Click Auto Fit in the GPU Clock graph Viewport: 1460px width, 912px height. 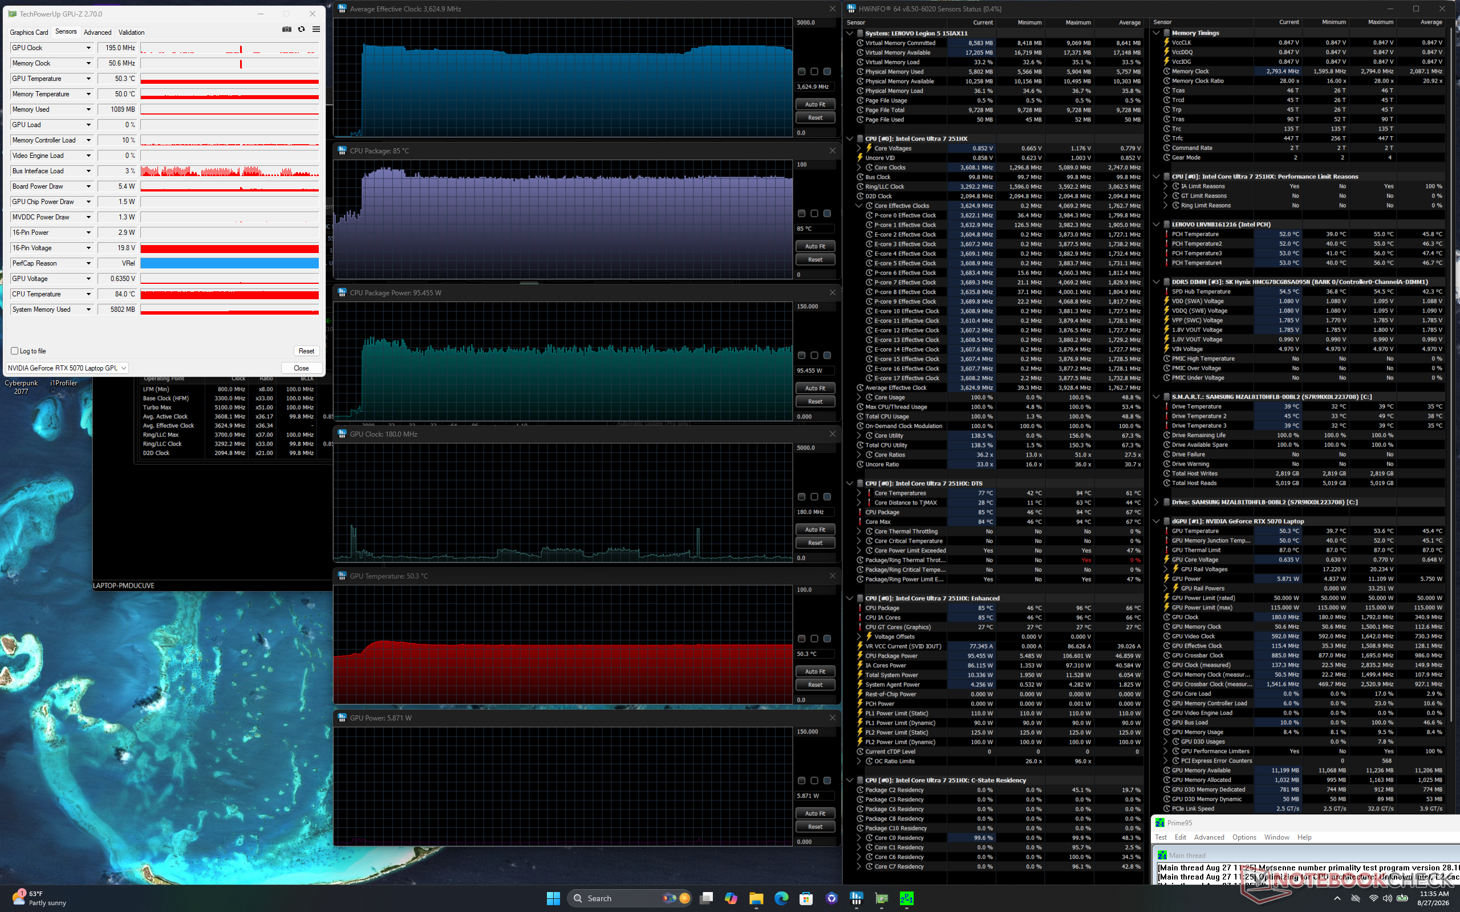(x=815, y=530)
